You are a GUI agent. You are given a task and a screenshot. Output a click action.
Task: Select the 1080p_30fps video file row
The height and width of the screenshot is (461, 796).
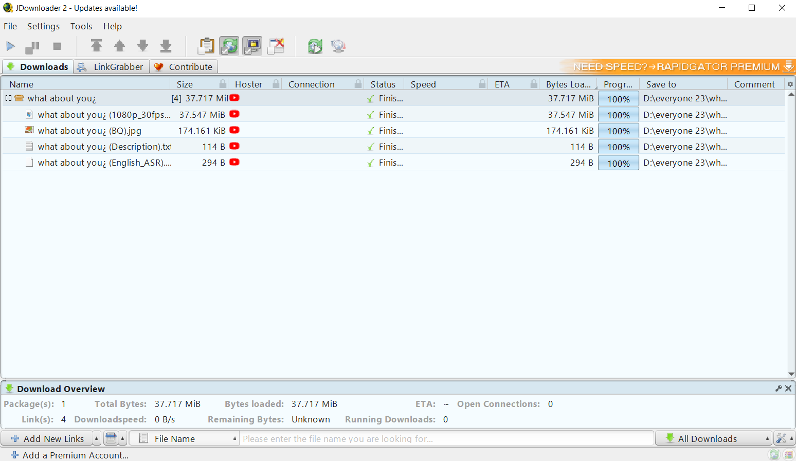(393, 114)
